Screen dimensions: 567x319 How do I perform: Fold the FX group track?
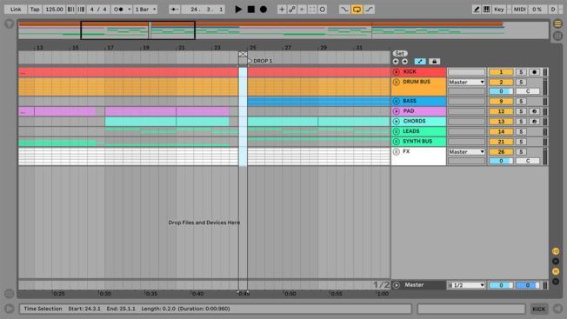397,152
